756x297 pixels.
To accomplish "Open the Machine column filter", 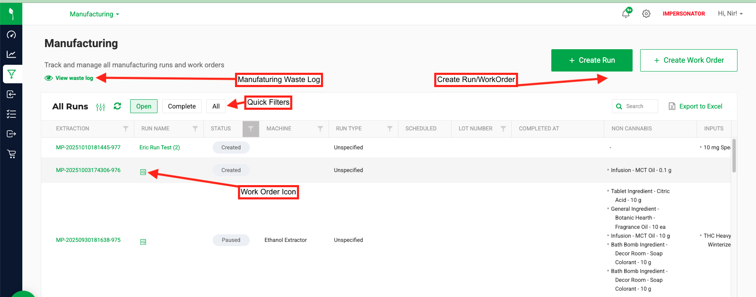I will [320, 129].
